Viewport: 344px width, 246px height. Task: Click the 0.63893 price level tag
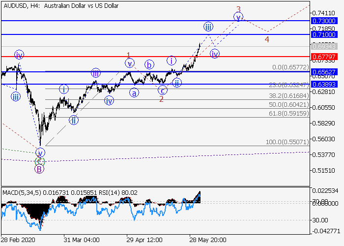coord(323,84)
